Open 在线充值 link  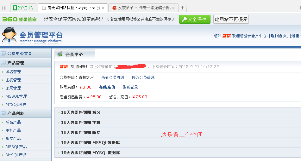[x=107, y=87]
